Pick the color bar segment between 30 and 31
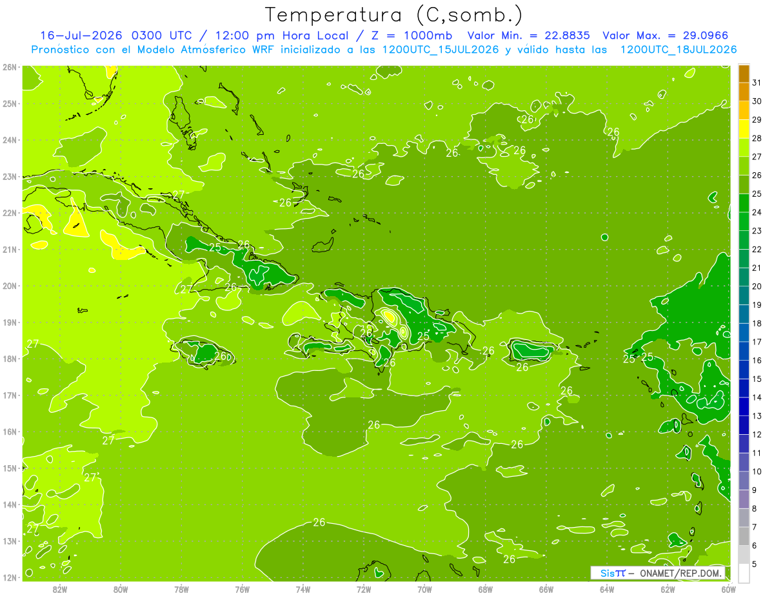774x598 pixels. coord(744,92)
